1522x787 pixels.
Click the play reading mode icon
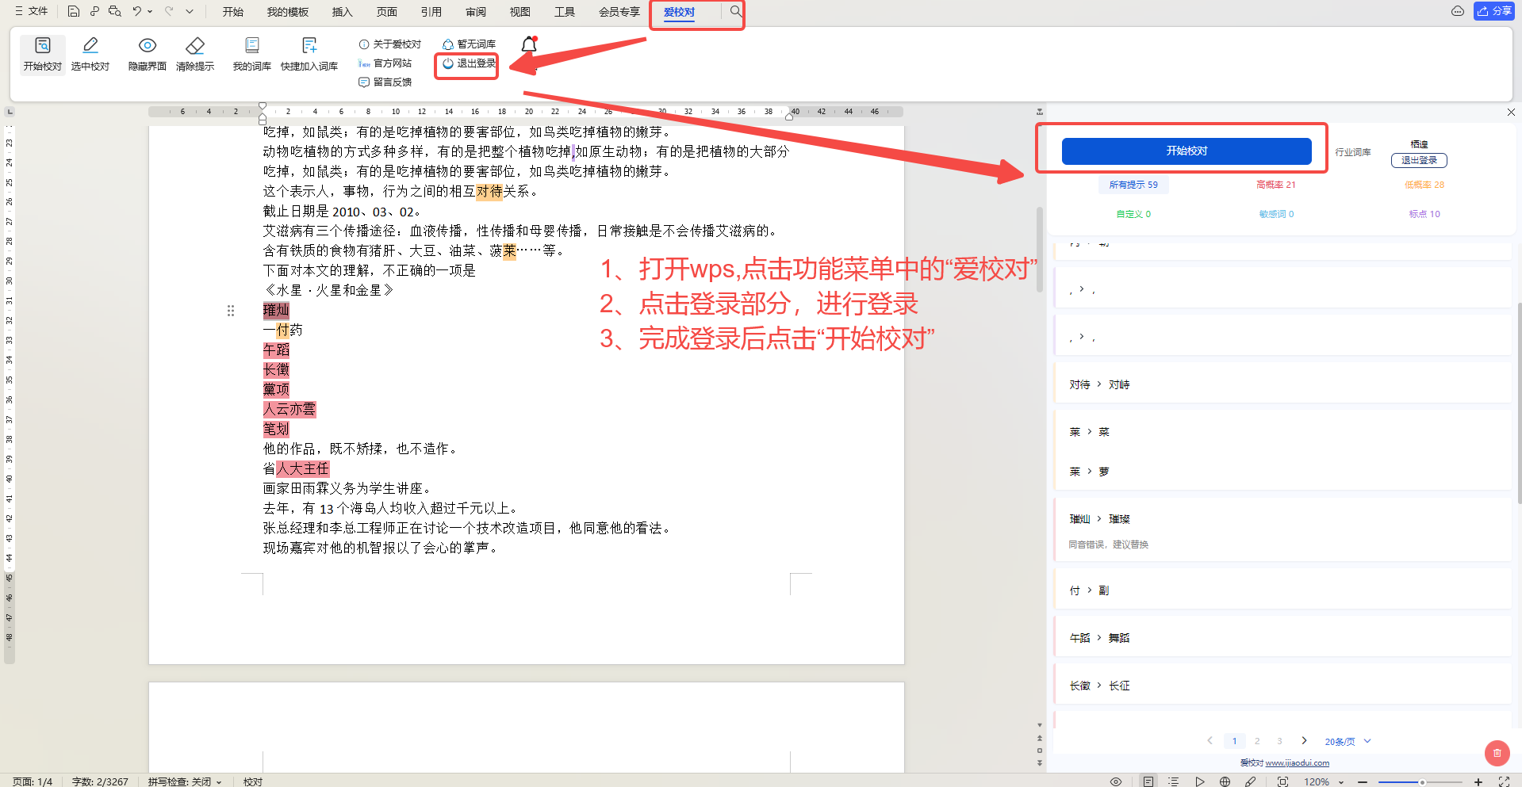(x=1200, y=781)
